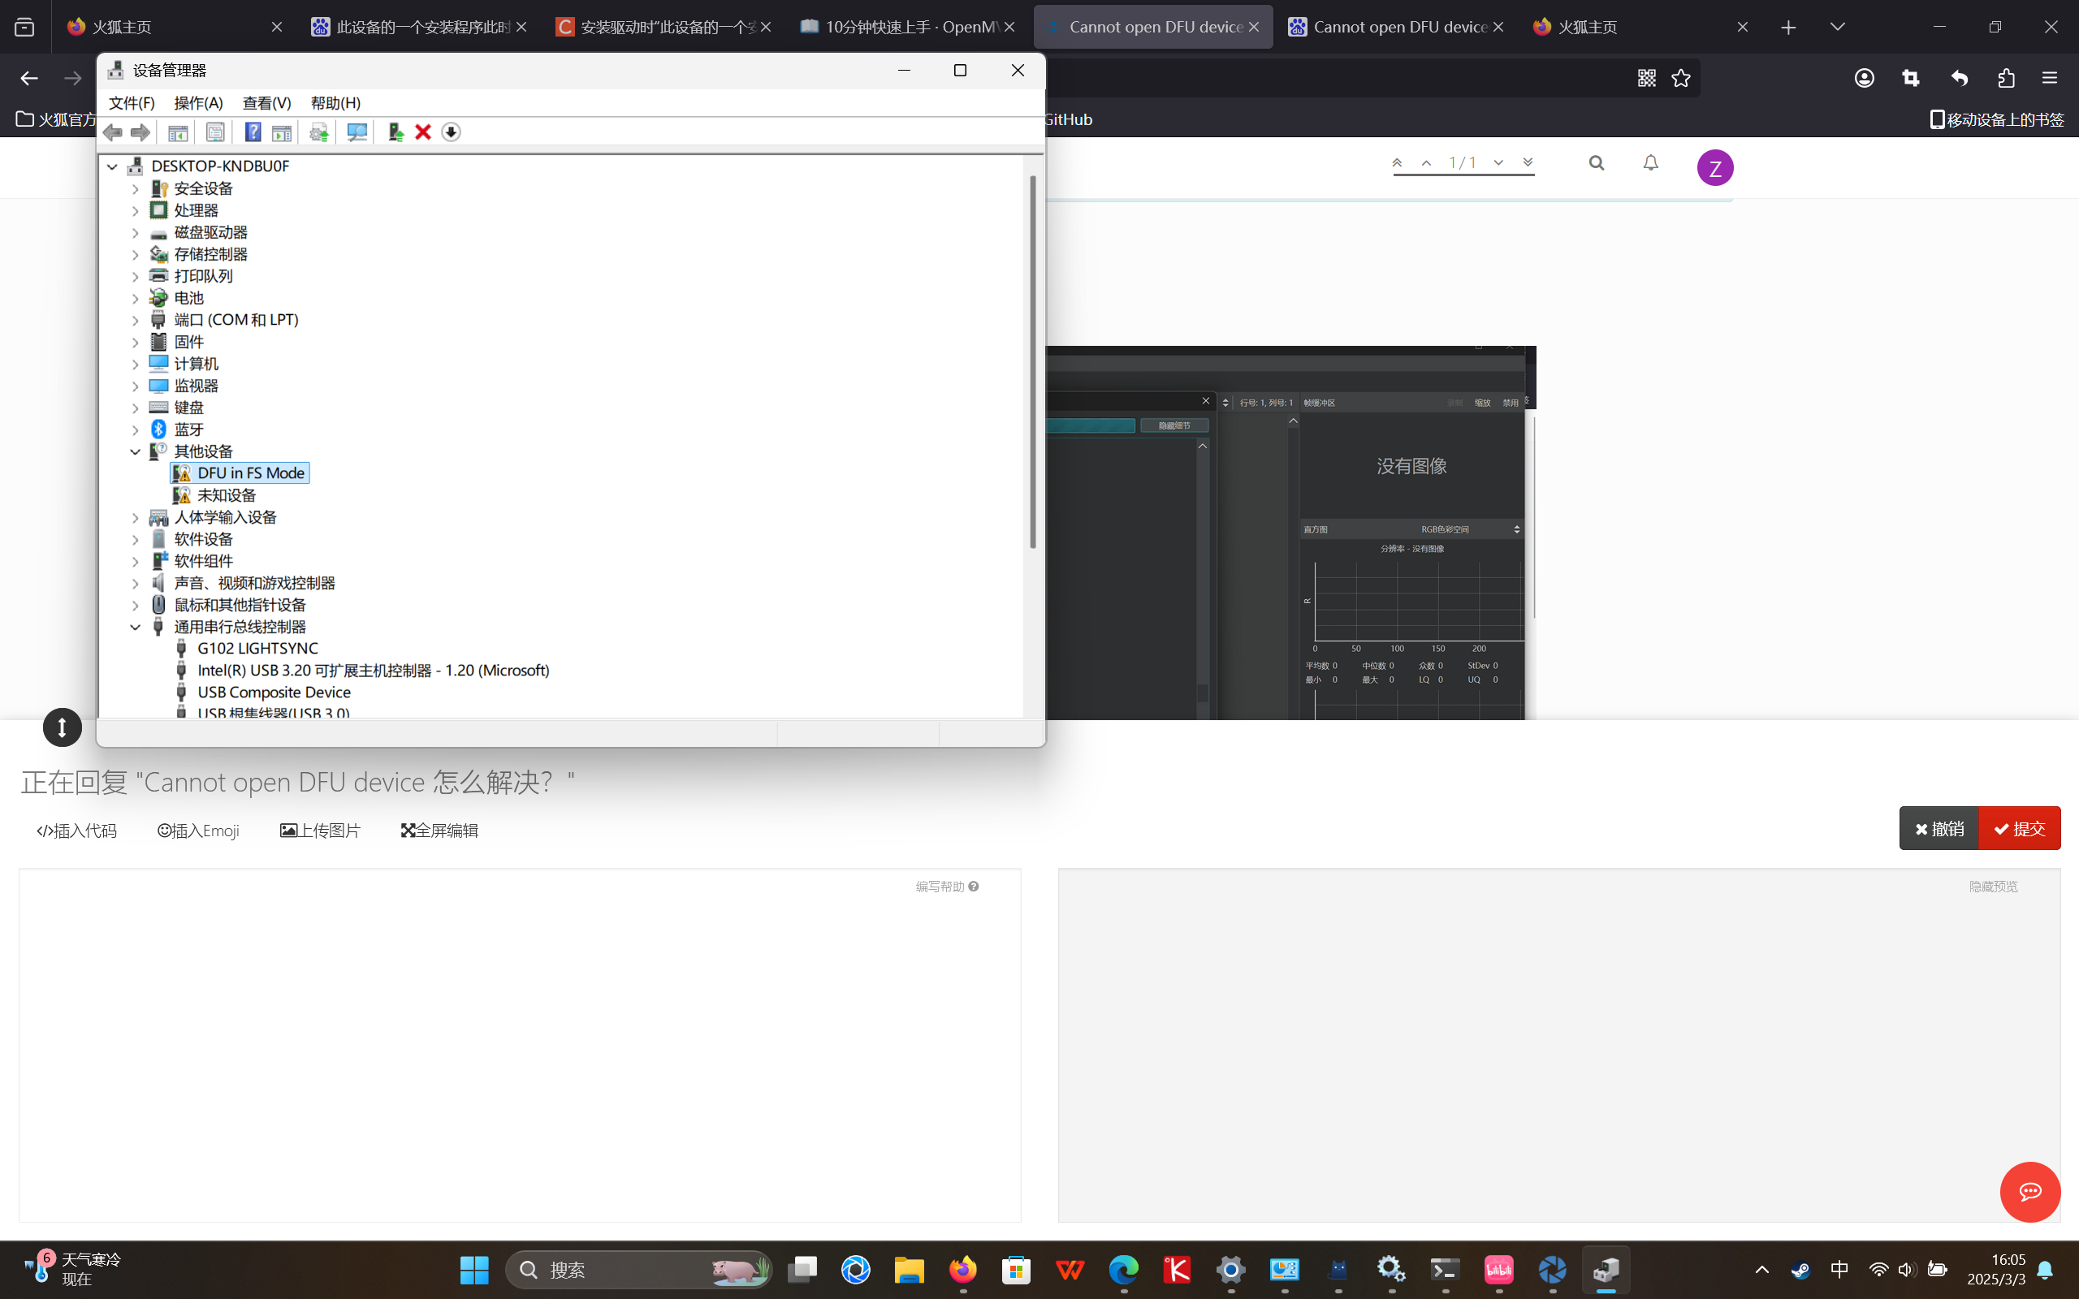Click the red X Uninstall device icon
The height and width of the screenshot is (1299, 2079).
422,132
